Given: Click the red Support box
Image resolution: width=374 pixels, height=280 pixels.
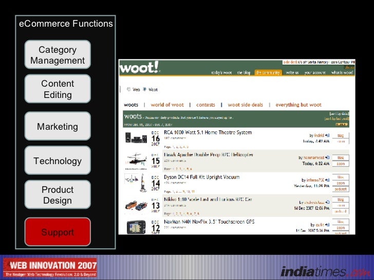Looking at the screenshot, I should [x=58, y=232].
